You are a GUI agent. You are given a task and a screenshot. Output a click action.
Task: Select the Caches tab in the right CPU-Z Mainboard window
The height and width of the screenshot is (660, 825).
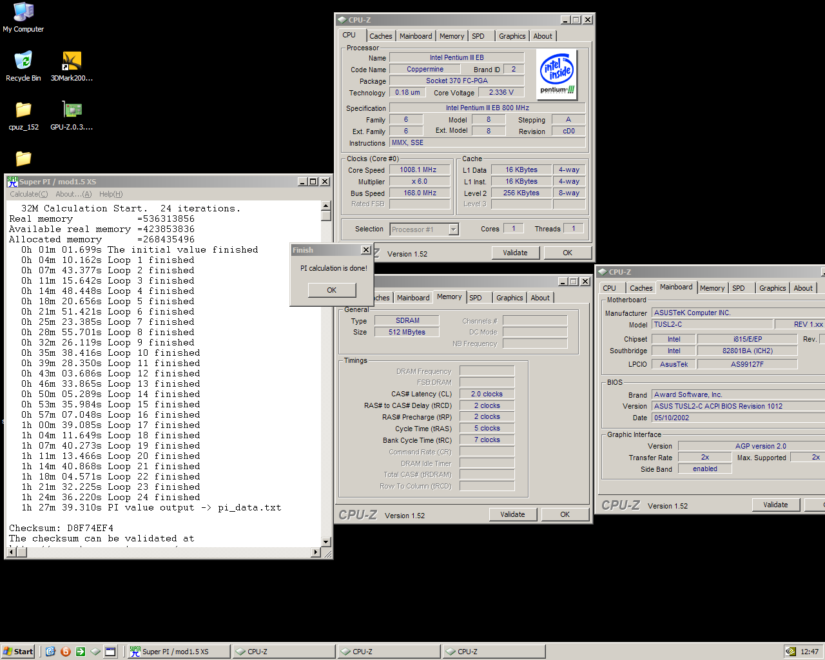641,288
